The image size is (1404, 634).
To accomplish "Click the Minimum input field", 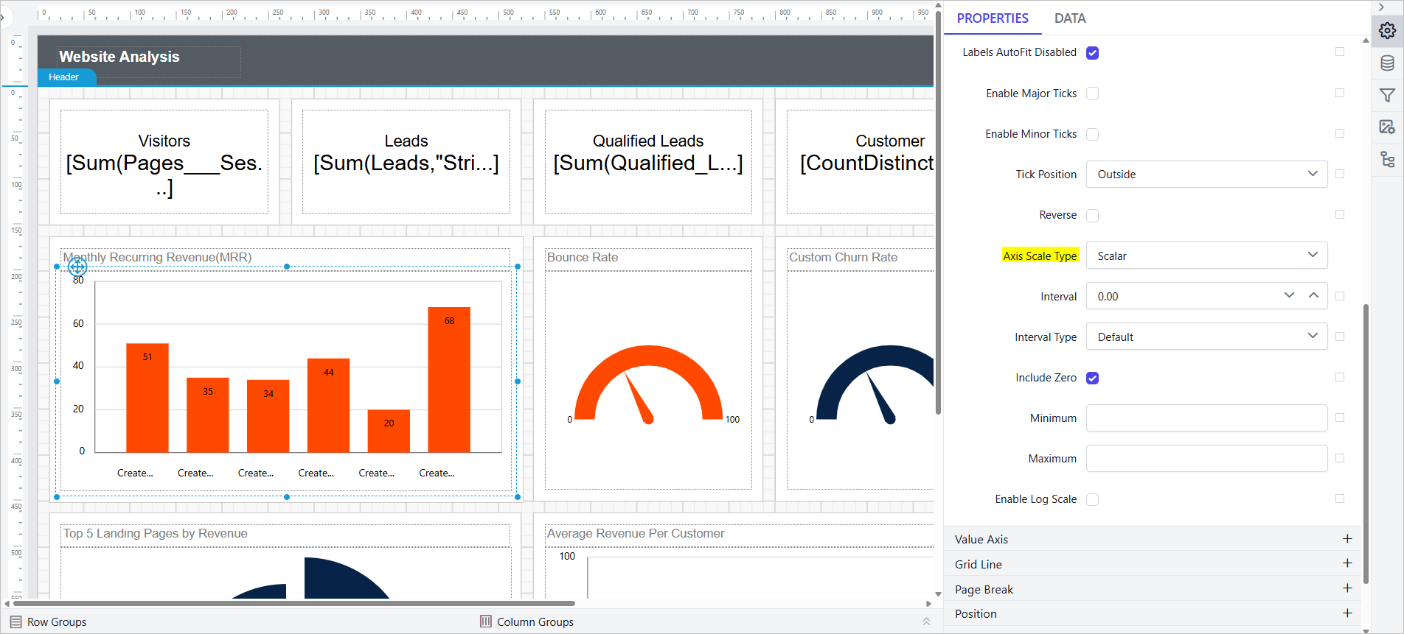I will 1206,418.
